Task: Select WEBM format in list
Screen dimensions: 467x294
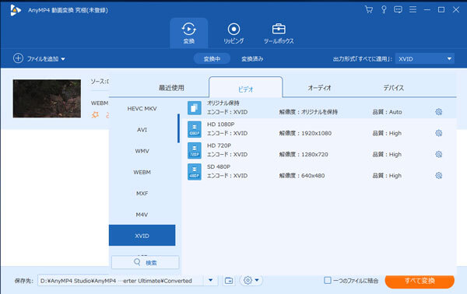Action: (142, 172)
